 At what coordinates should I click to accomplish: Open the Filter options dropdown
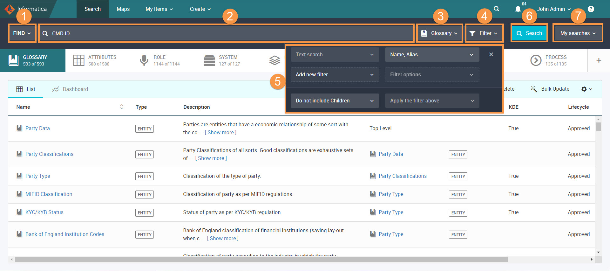[432, 74]
